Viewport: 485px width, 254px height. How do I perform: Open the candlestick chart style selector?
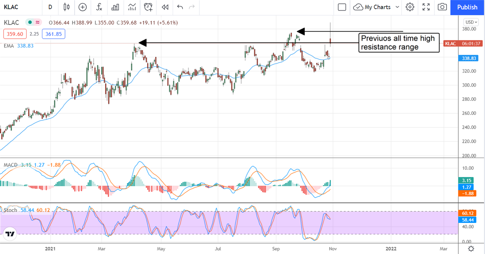[67, 7]
